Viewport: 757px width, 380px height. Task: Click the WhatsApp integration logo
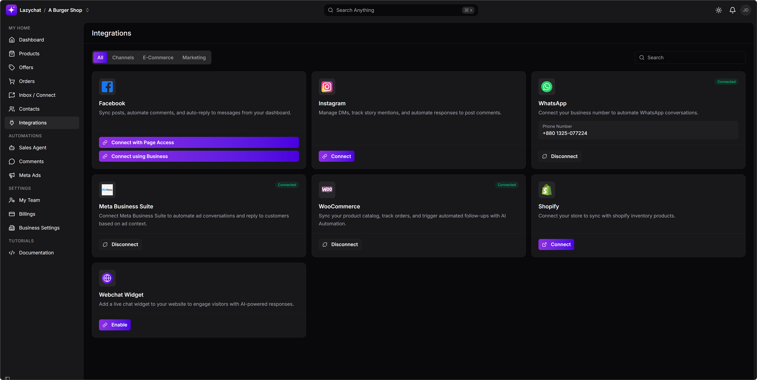(547, 87)
